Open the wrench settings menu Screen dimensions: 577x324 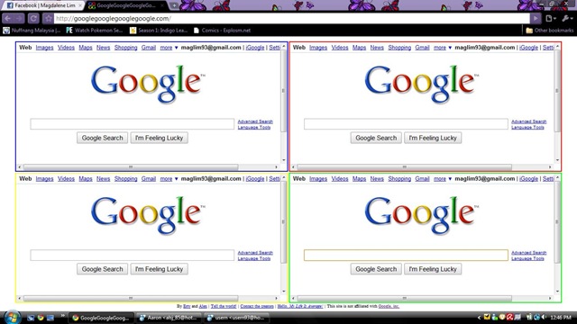point(567,18)
